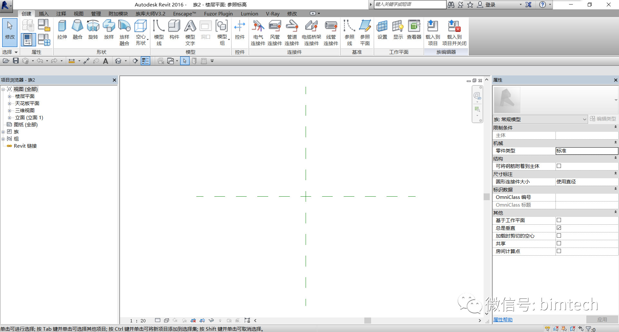Click 载入到项目并关闭 load and close
Image resolution: width=619 pixels, height=332 pixels.
(454, 33)
